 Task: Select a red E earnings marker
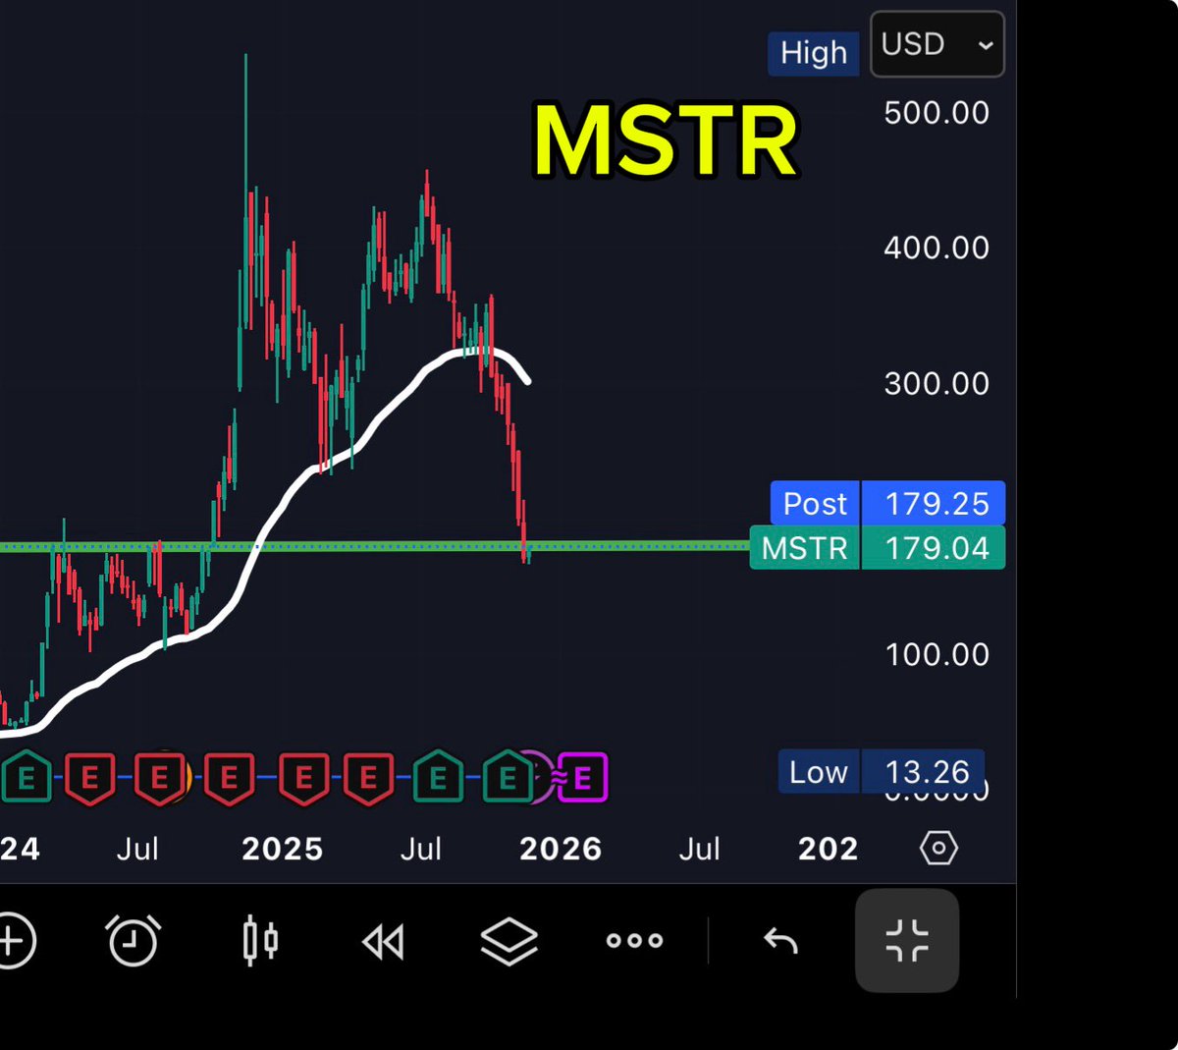click(x=89, y=778)
